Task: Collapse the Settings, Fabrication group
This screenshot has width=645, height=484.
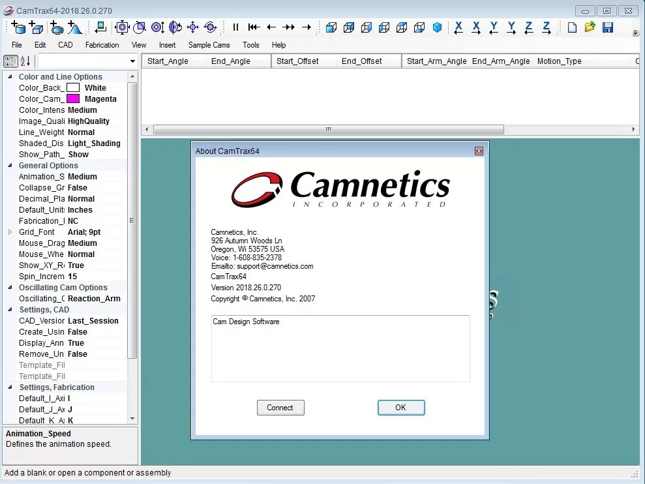Action: point(10,387)
